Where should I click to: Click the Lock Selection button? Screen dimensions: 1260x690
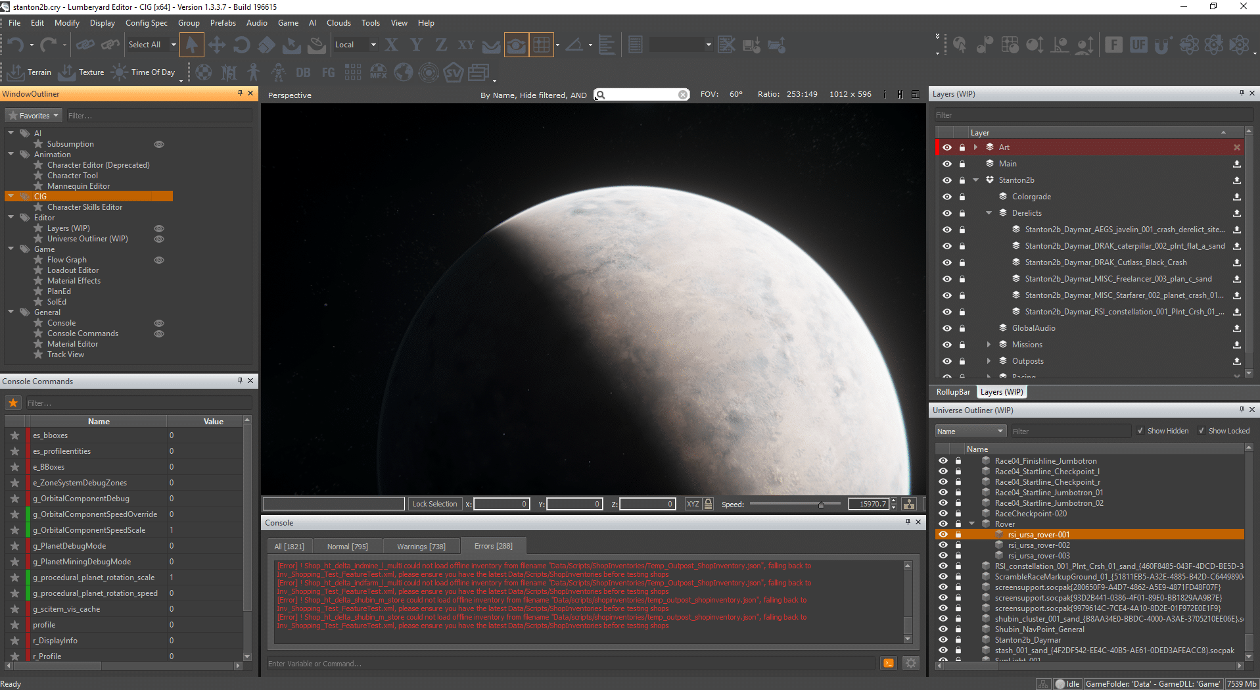434,504
